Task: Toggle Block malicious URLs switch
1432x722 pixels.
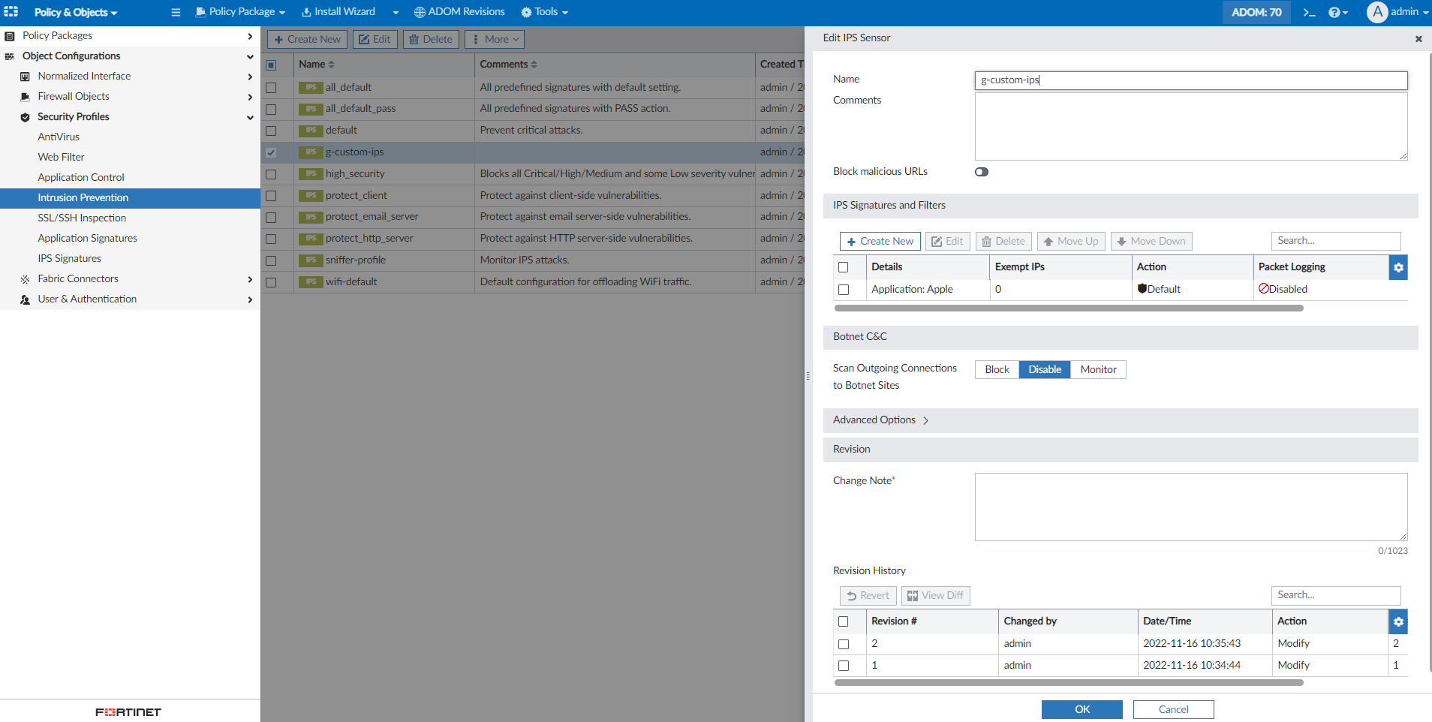Action: 982,172
